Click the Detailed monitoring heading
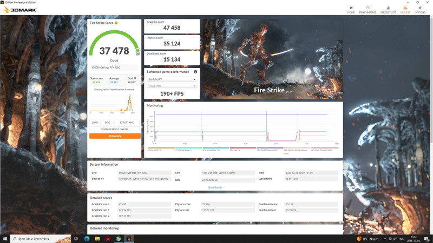433x243 pixels. pyautogui.click(x=104, y=228)
